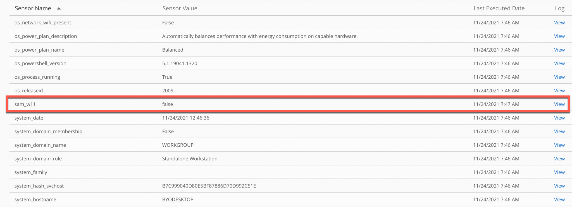View the log for system_domain_role
The image size is (572, 207).
559,158
